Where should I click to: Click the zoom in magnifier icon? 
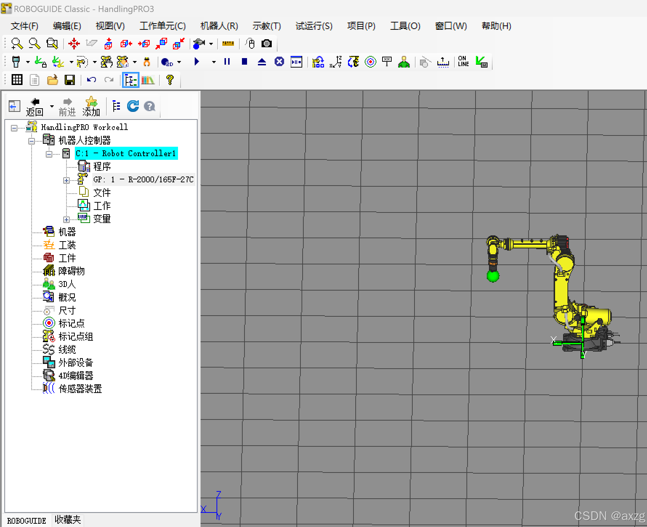(x=17, y=44)
